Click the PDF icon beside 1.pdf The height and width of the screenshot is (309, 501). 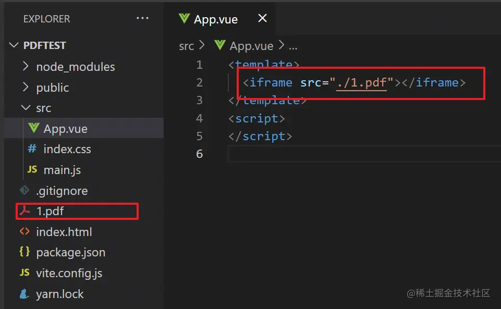pos(25,211)
